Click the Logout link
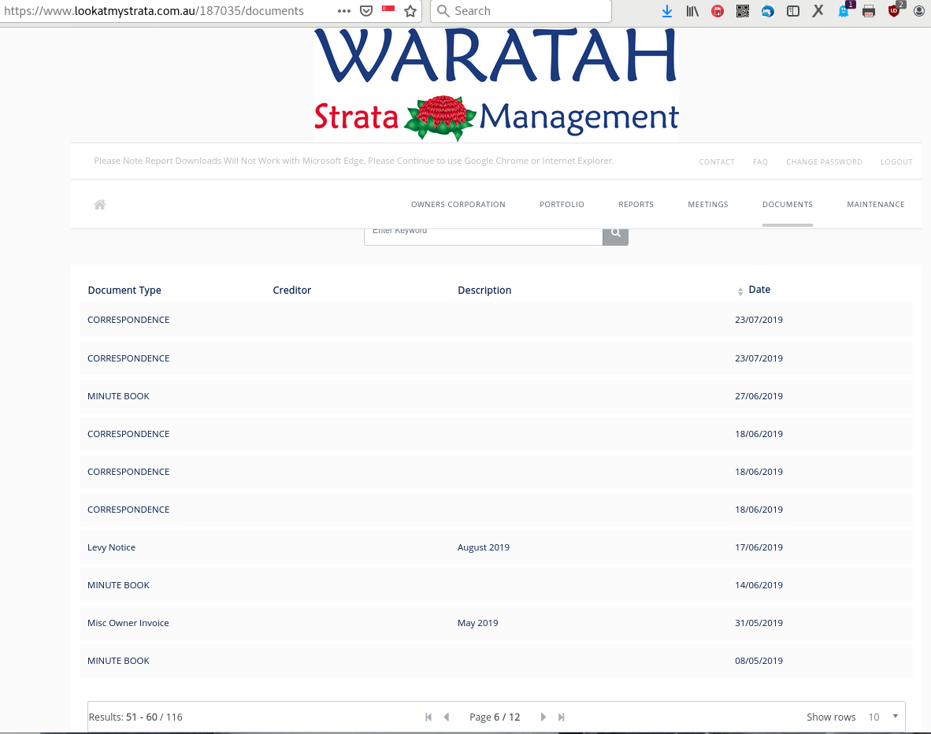Image resolution: width=931 pixels, height=734 pixels. click(896, 162)
